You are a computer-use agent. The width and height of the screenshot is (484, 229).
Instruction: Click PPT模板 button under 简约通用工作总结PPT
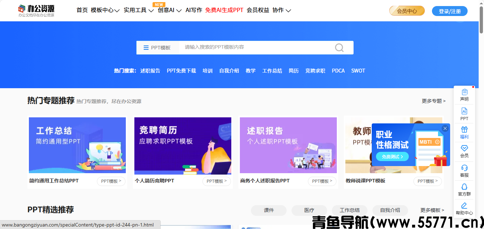(x=111, y=181)
